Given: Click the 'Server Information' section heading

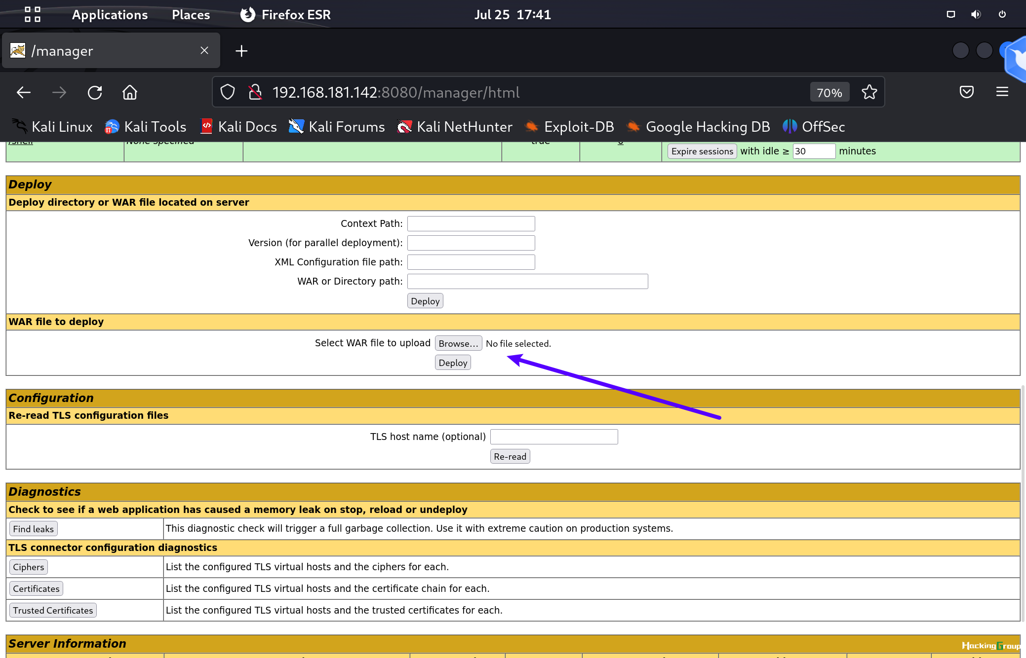Looking at the screenshot, I should [67, 643].
